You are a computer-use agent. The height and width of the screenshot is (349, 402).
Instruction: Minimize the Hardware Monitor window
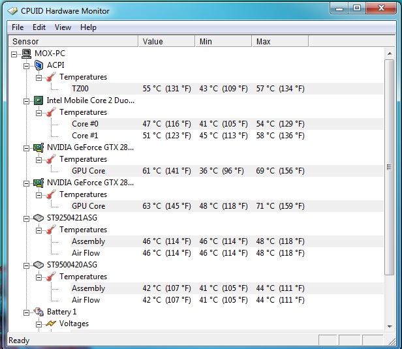(339, 8)
